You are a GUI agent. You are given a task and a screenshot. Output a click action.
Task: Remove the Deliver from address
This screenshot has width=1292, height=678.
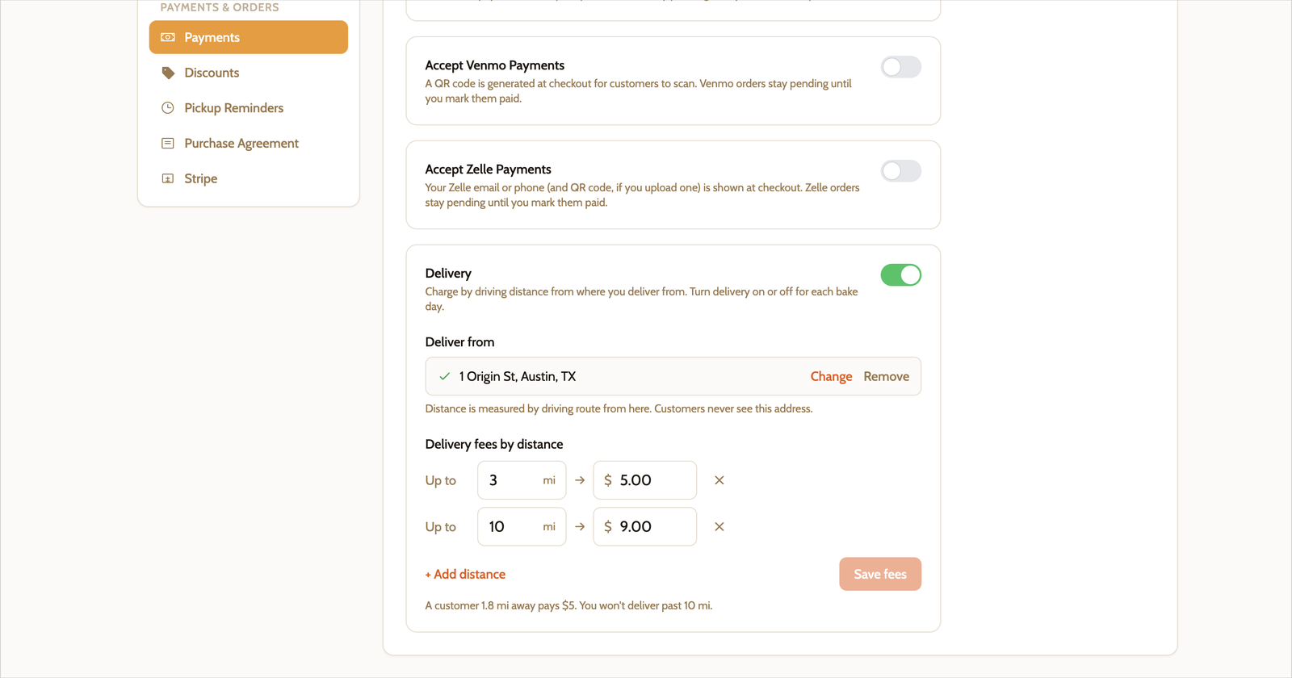click(x=886, y=377)
